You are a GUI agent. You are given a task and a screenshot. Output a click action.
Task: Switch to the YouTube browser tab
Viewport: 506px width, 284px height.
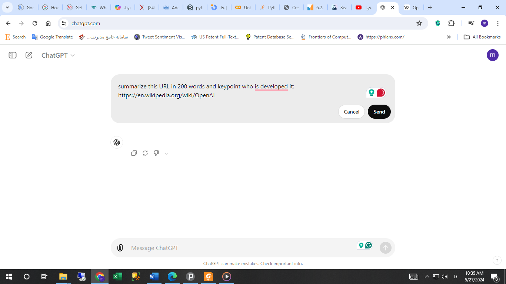coord(363,7)
